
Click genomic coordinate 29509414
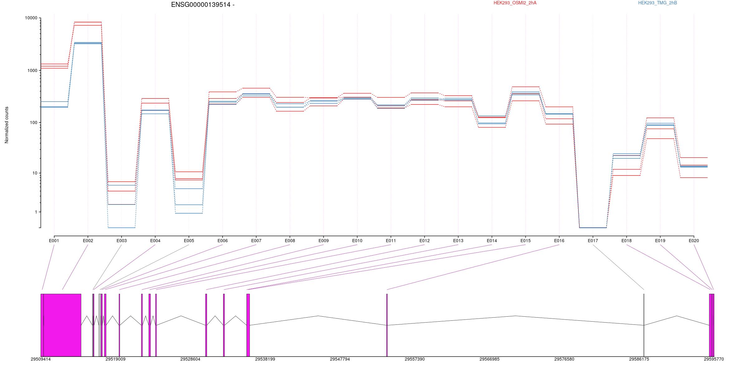click(41, 359)
